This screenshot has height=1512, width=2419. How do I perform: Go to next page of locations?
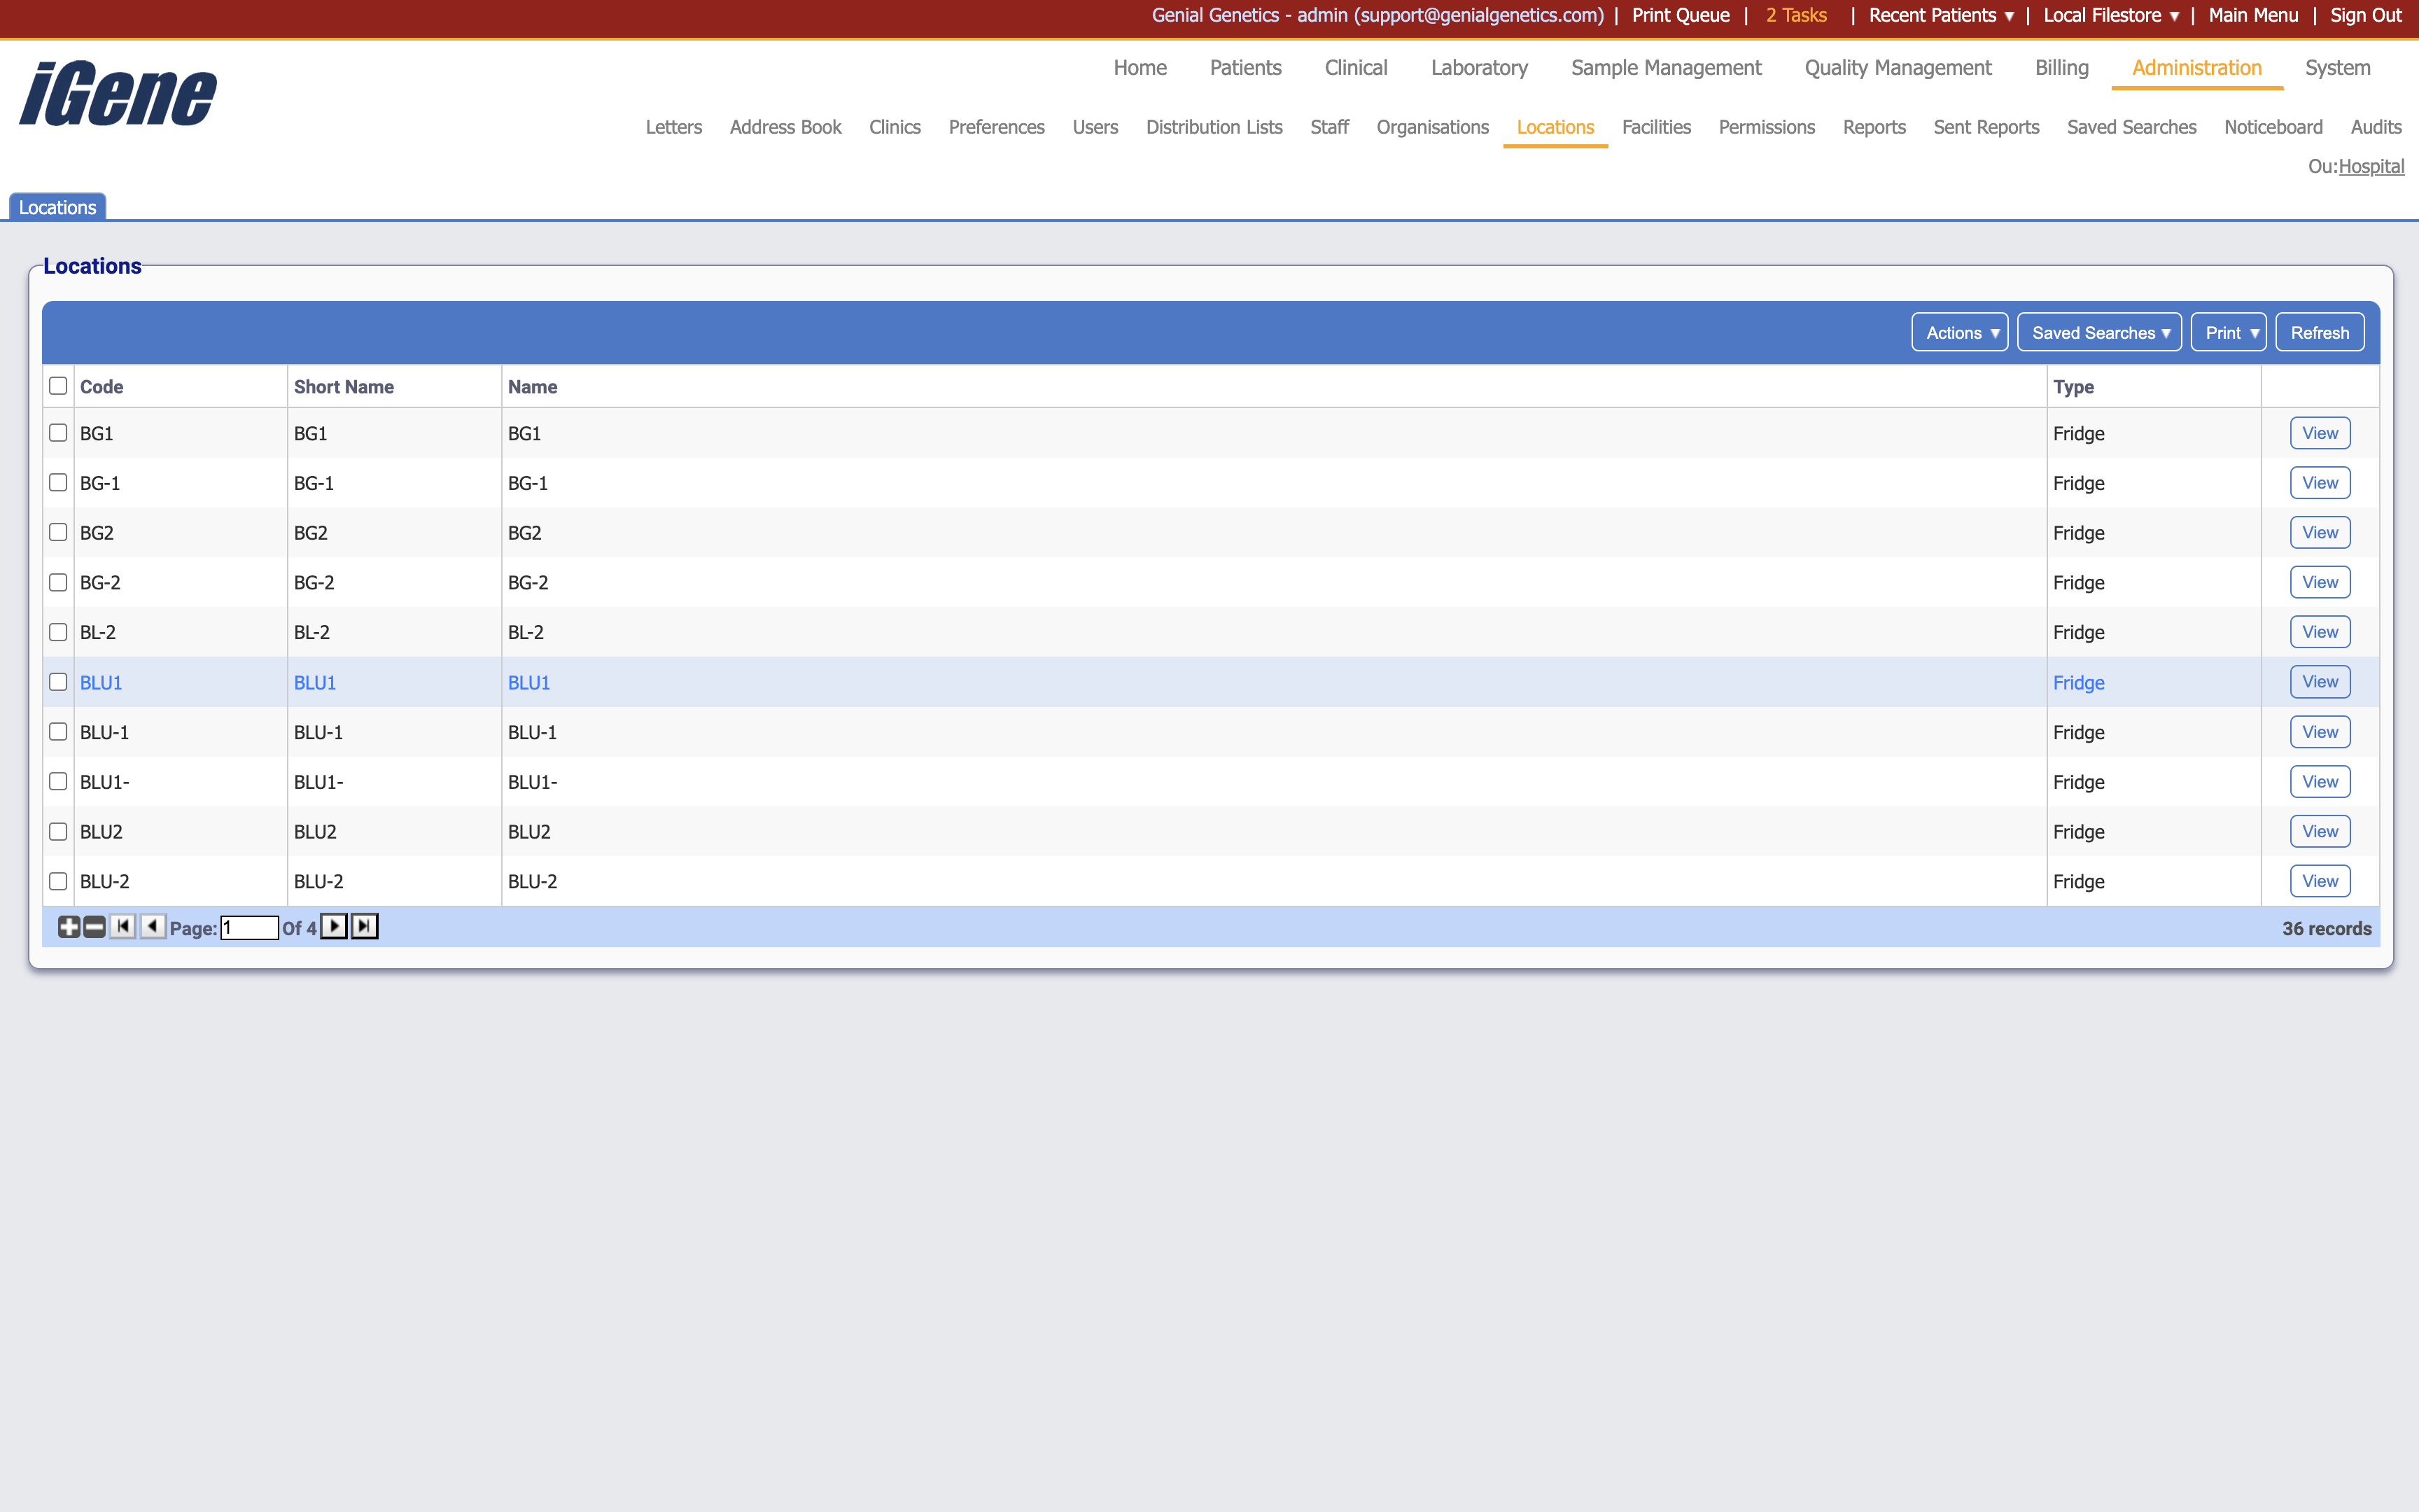tap(334, 927)
